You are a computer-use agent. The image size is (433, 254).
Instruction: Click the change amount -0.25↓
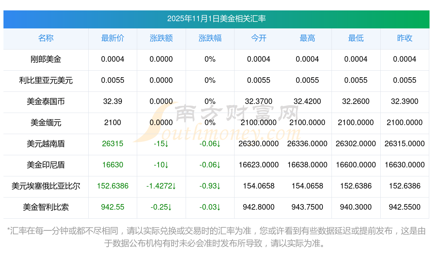pyautogui.click(x=161, y=207)
